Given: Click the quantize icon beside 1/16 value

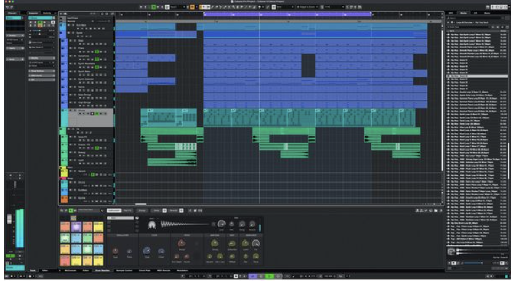Looking at the screenshot, I should click(x=322, y=7).
